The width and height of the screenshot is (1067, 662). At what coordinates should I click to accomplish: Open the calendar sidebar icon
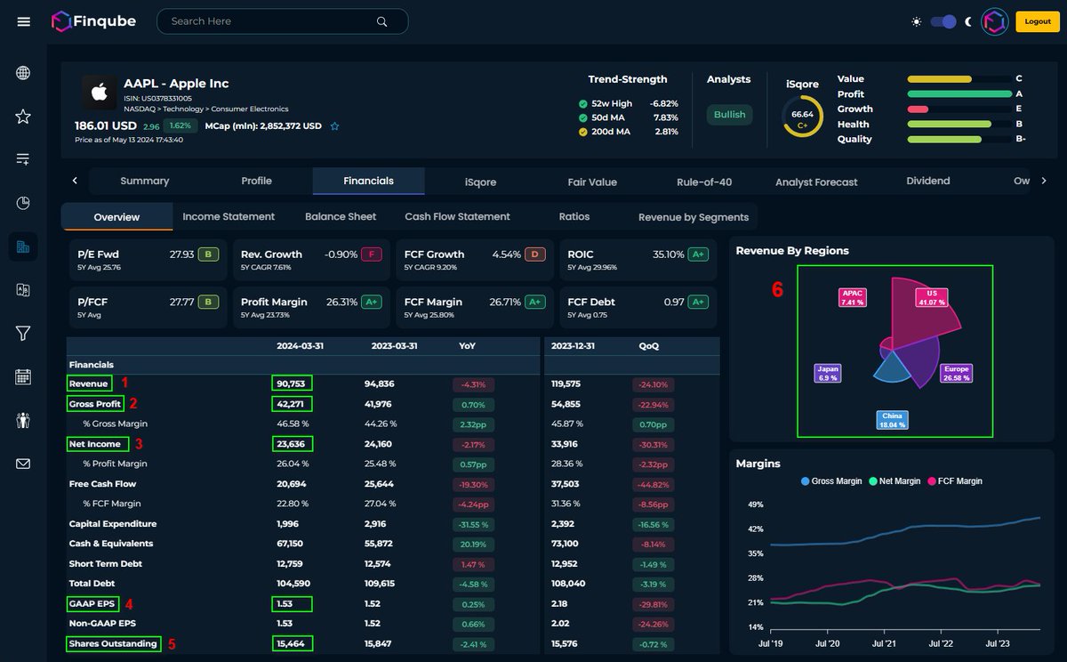pyautogui.click(x=23, y=376)
